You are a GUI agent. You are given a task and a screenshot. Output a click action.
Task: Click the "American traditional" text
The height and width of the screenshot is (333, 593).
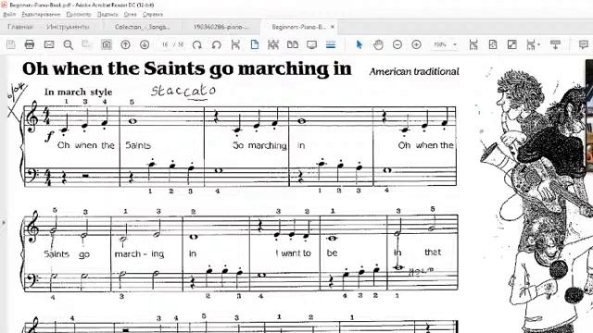pos(414,71)
